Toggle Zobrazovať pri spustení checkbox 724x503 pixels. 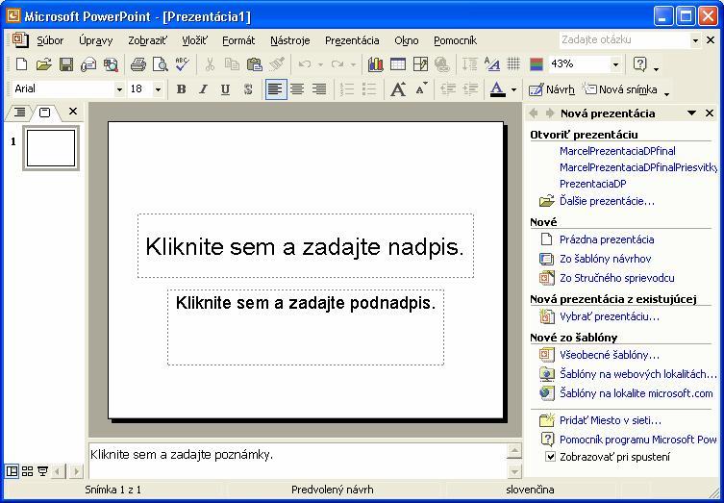click(549, 457)
